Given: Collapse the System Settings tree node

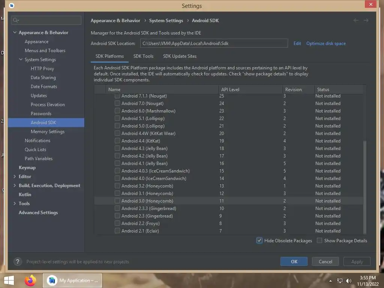Looking at the screenshot, I should pyautogui.click(x=21, y=59).
